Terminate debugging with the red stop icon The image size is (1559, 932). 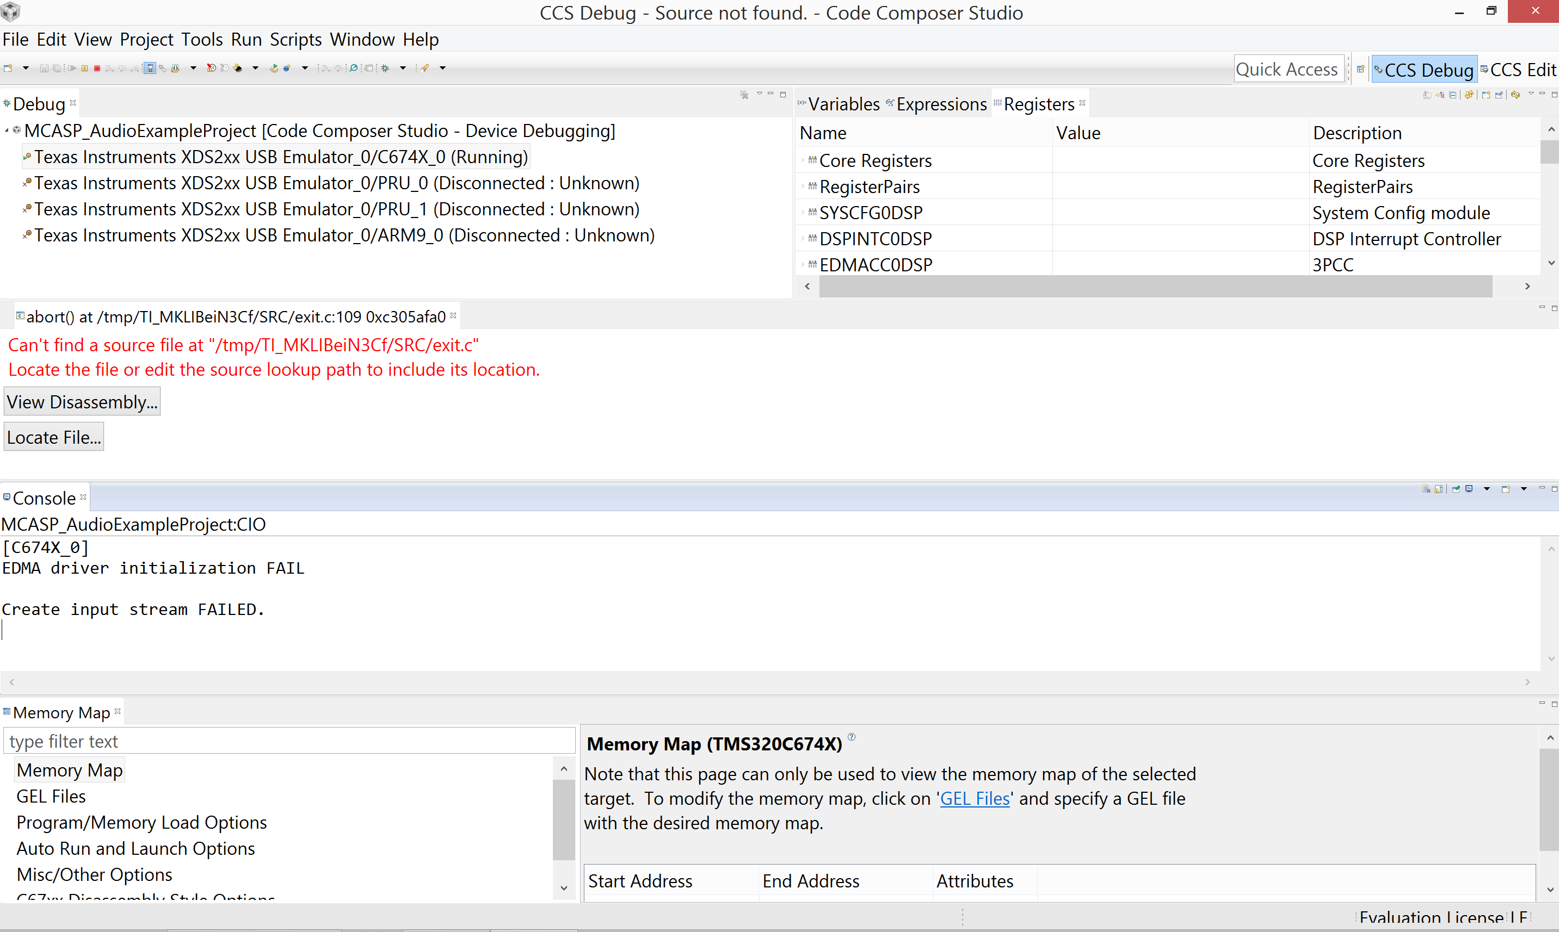(97, 69)
